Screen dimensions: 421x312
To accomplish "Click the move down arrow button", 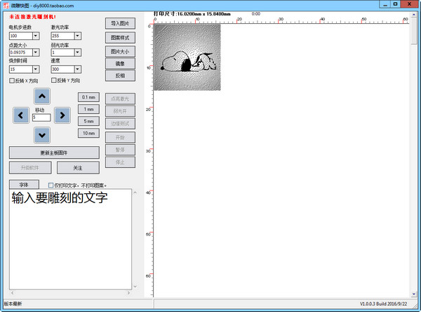I will (x=42, y=135).
